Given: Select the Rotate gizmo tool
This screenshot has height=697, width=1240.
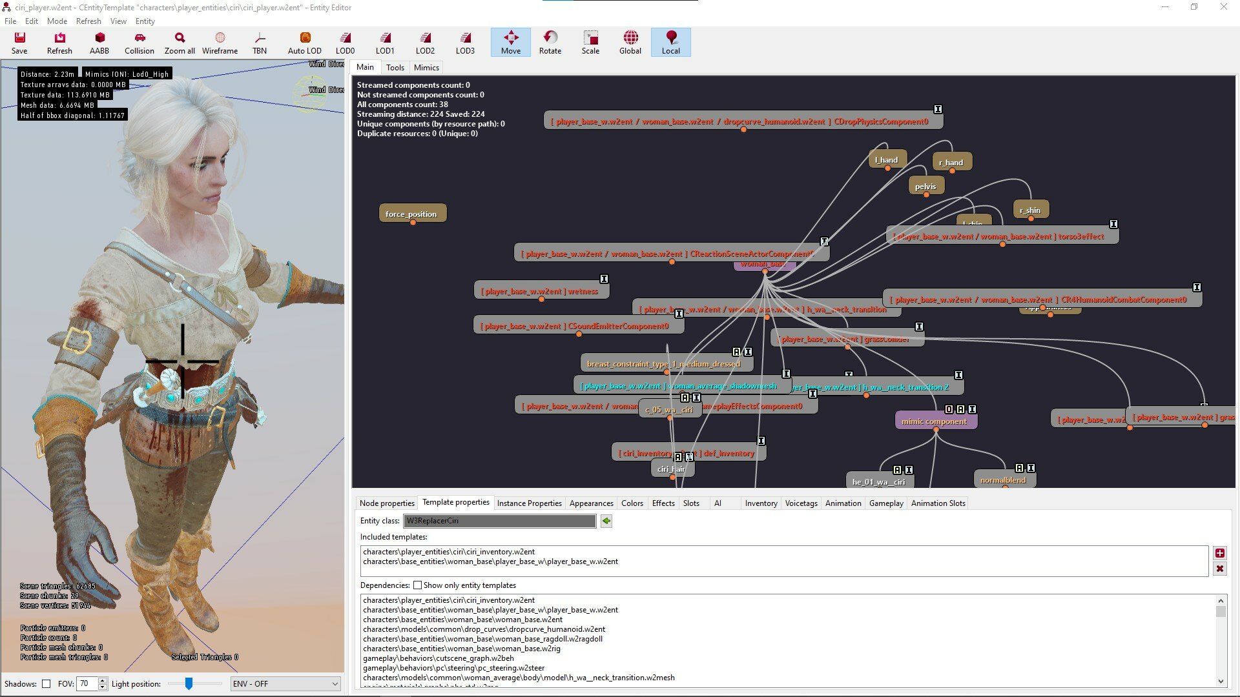Looking at the screenshot, I should [550, 43].
